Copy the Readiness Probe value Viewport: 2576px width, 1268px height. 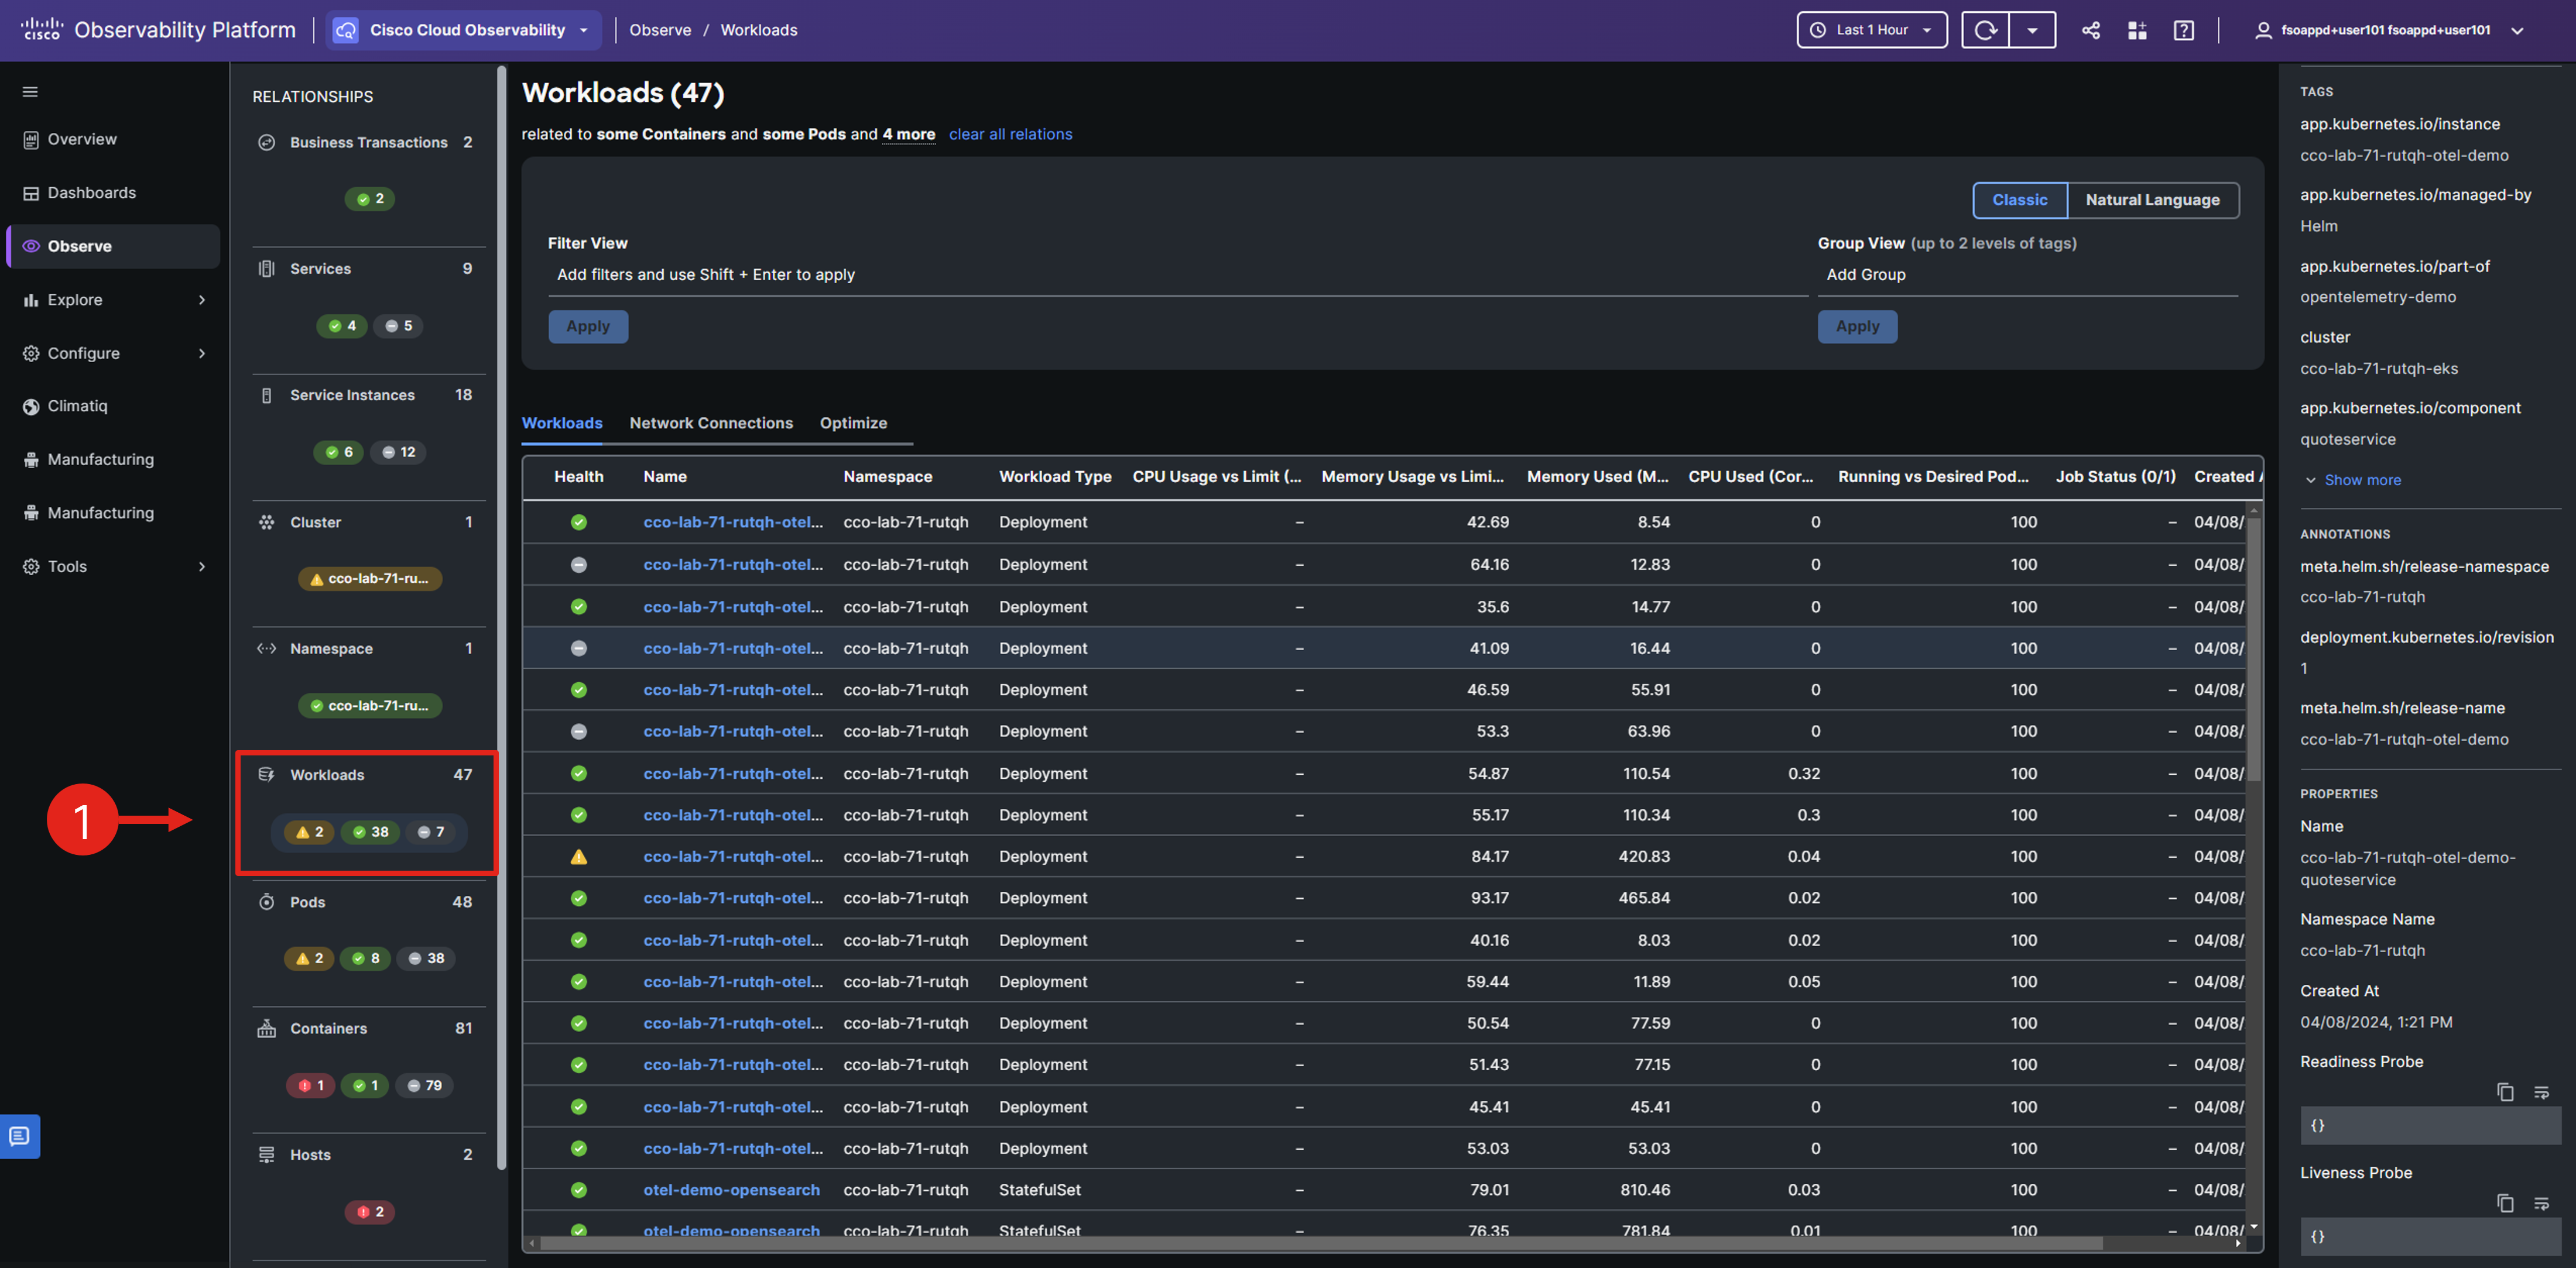[x=2504, y=1092]
